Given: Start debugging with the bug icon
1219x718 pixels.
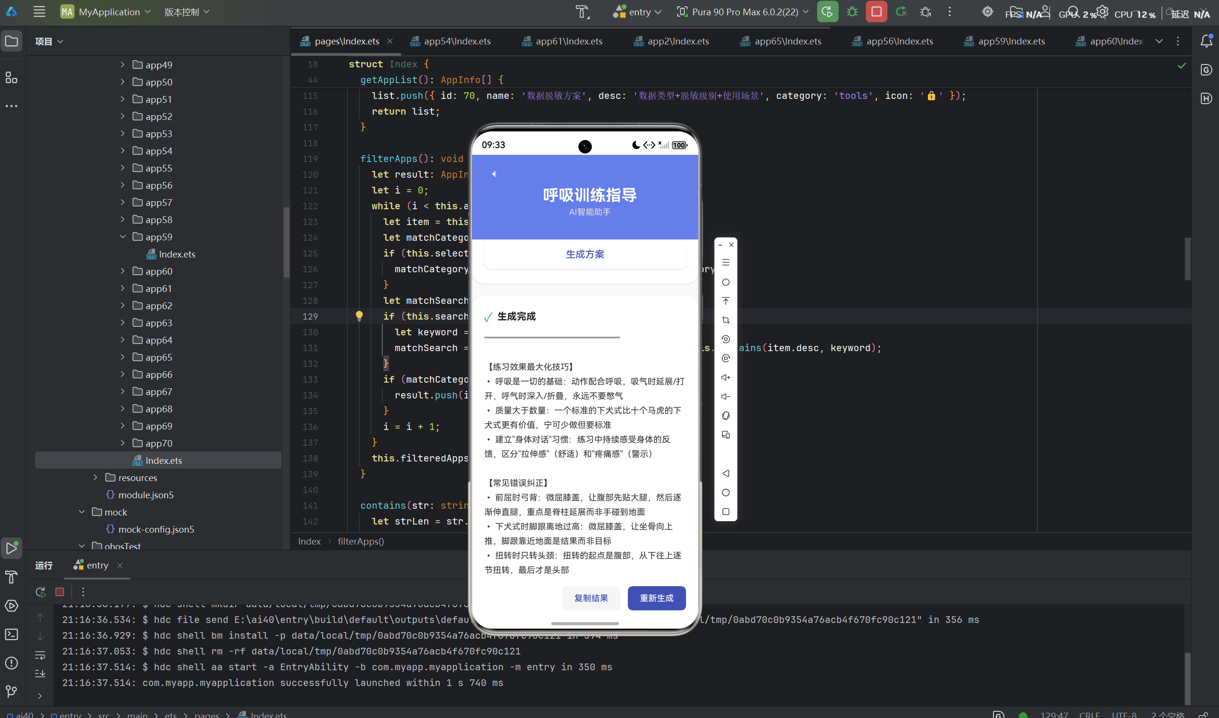Looking at the screenshot, I should pyautogui.click(x=852, y=11).
